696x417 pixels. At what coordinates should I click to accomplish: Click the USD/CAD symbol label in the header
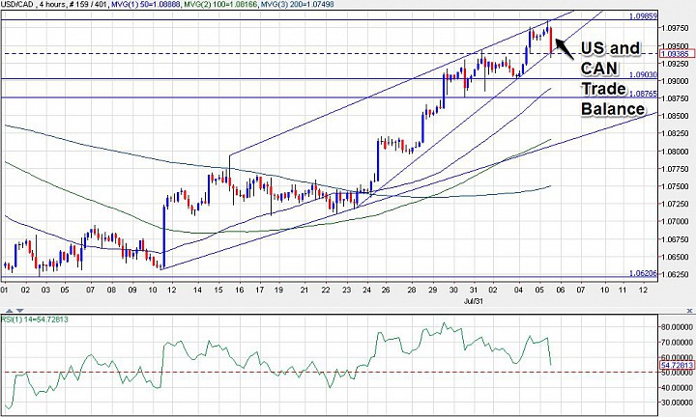[15, 4]
